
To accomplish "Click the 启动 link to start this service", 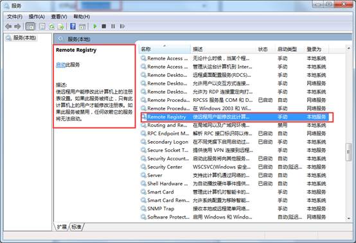I will pyautogui.click(x=60, y=65).
